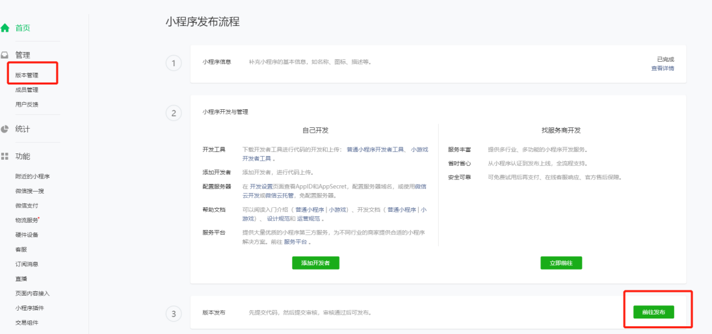Click the 帮助文档 row label

click(x=214, y=210)
